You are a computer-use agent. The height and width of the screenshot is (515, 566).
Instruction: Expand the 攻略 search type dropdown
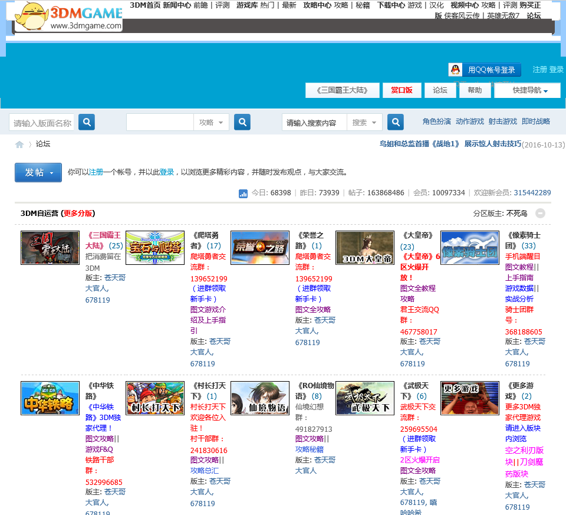click(211, 123)
